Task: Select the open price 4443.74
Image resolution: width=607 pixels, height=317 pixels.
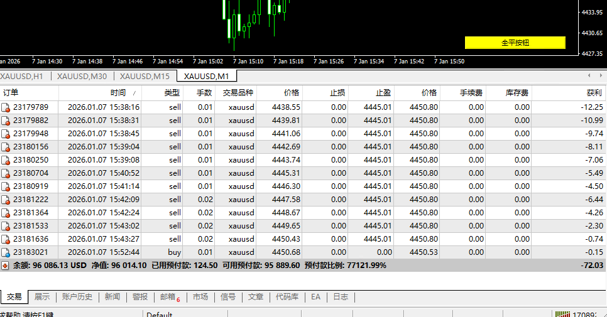Action: coord(286,160)
